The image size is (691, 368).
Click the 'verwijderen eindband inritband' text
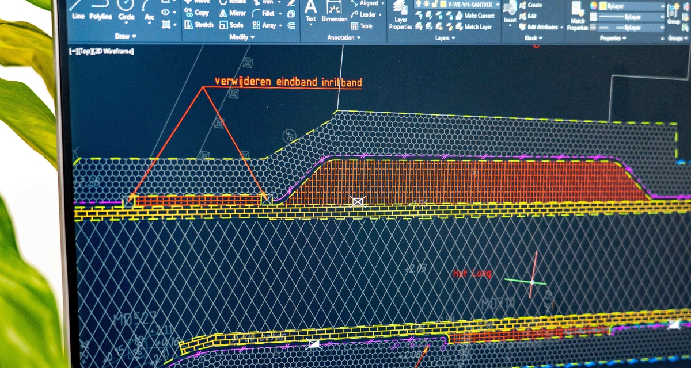pyautogui.click(x=288, y=82)
